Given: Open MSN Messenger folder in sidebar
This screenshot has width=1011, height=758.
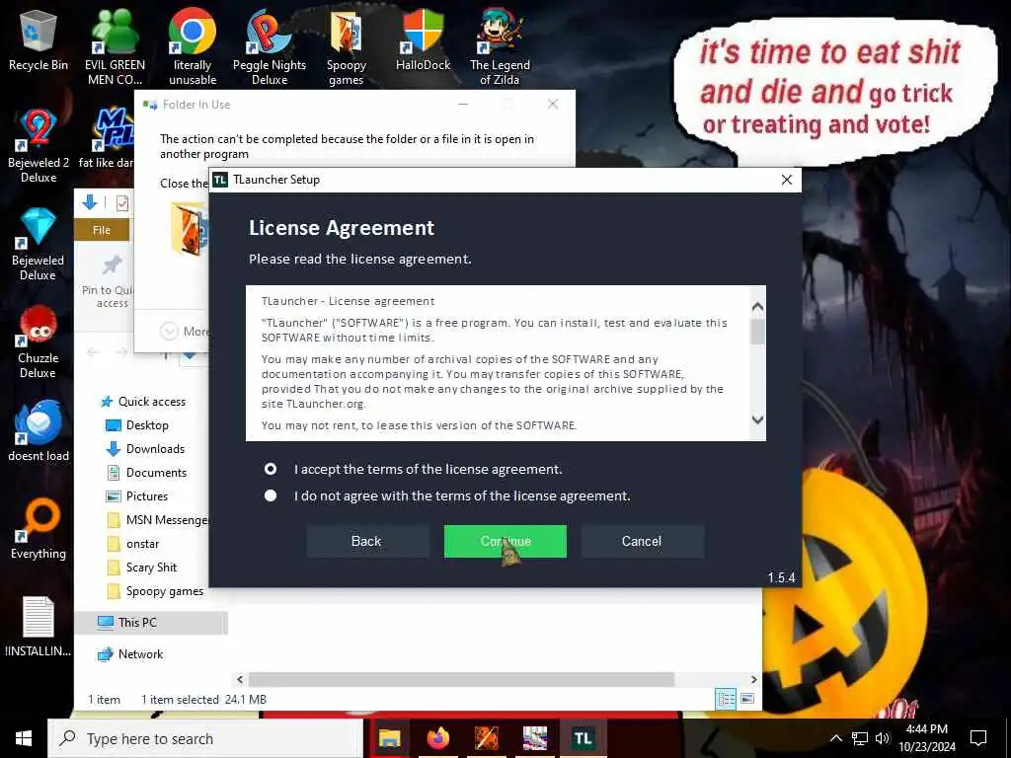Looking at the screenshot, I should (156, 520).
